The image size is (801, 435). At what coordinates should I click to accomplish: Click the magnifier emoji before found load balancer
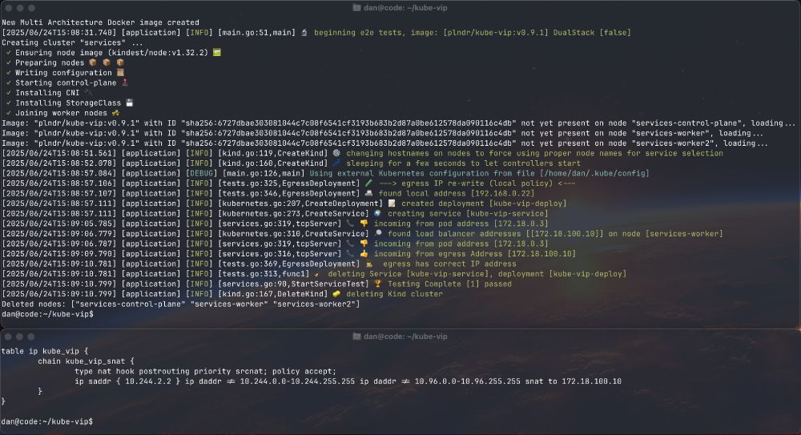coord(378,234)
